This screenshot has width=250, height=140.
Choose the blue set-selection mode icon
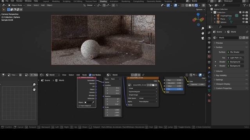click(9, 9)
